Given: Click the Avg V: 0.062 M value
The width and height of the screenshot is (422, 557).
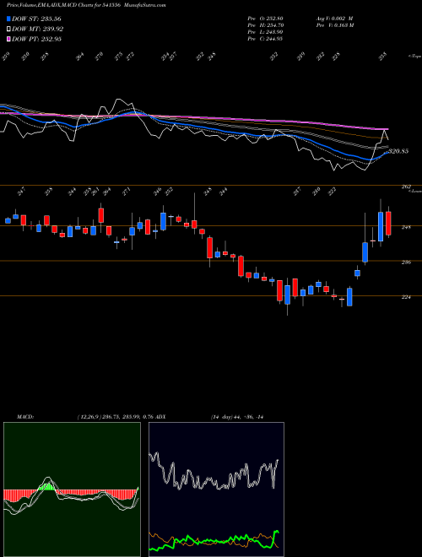Looking at the screenshot, I should point(333,18).
